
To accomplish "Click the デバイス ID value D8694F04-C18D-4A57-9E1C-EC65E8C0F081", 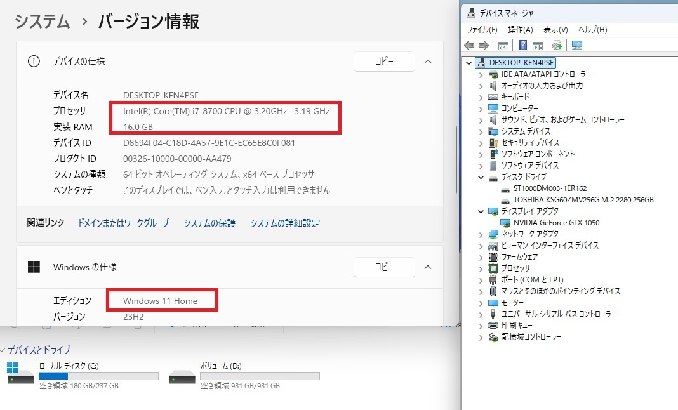I will [209, 143].
